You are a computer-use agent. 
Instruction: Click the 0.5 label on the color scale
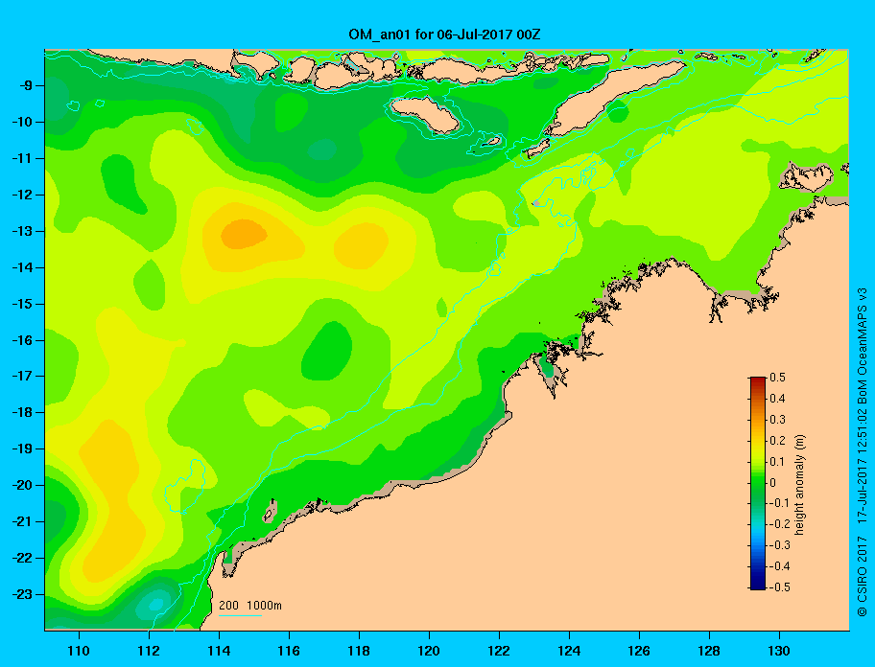point(778,378)
